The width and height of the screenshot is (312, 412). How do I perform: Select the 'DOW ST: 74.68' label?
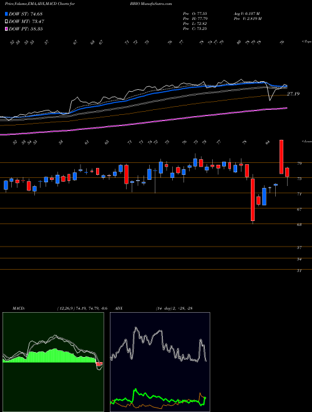tap(26, 14)
